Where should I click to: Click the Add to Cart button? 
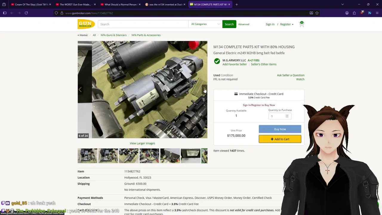280,139
